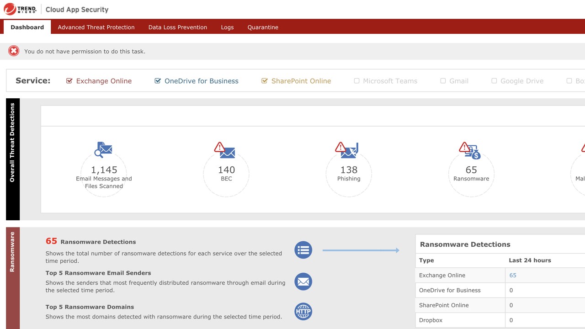The width and height of the screenshot is (585, 329).
Task: Click the Top 5 Ransomware Email Senders heading
Action: (98, 273)
